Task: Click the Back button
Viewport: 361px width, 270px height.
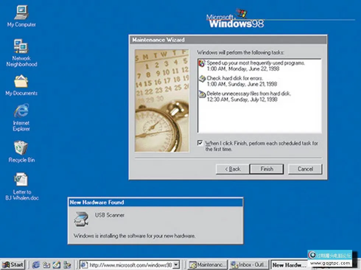Action: [x=232, y=169]
